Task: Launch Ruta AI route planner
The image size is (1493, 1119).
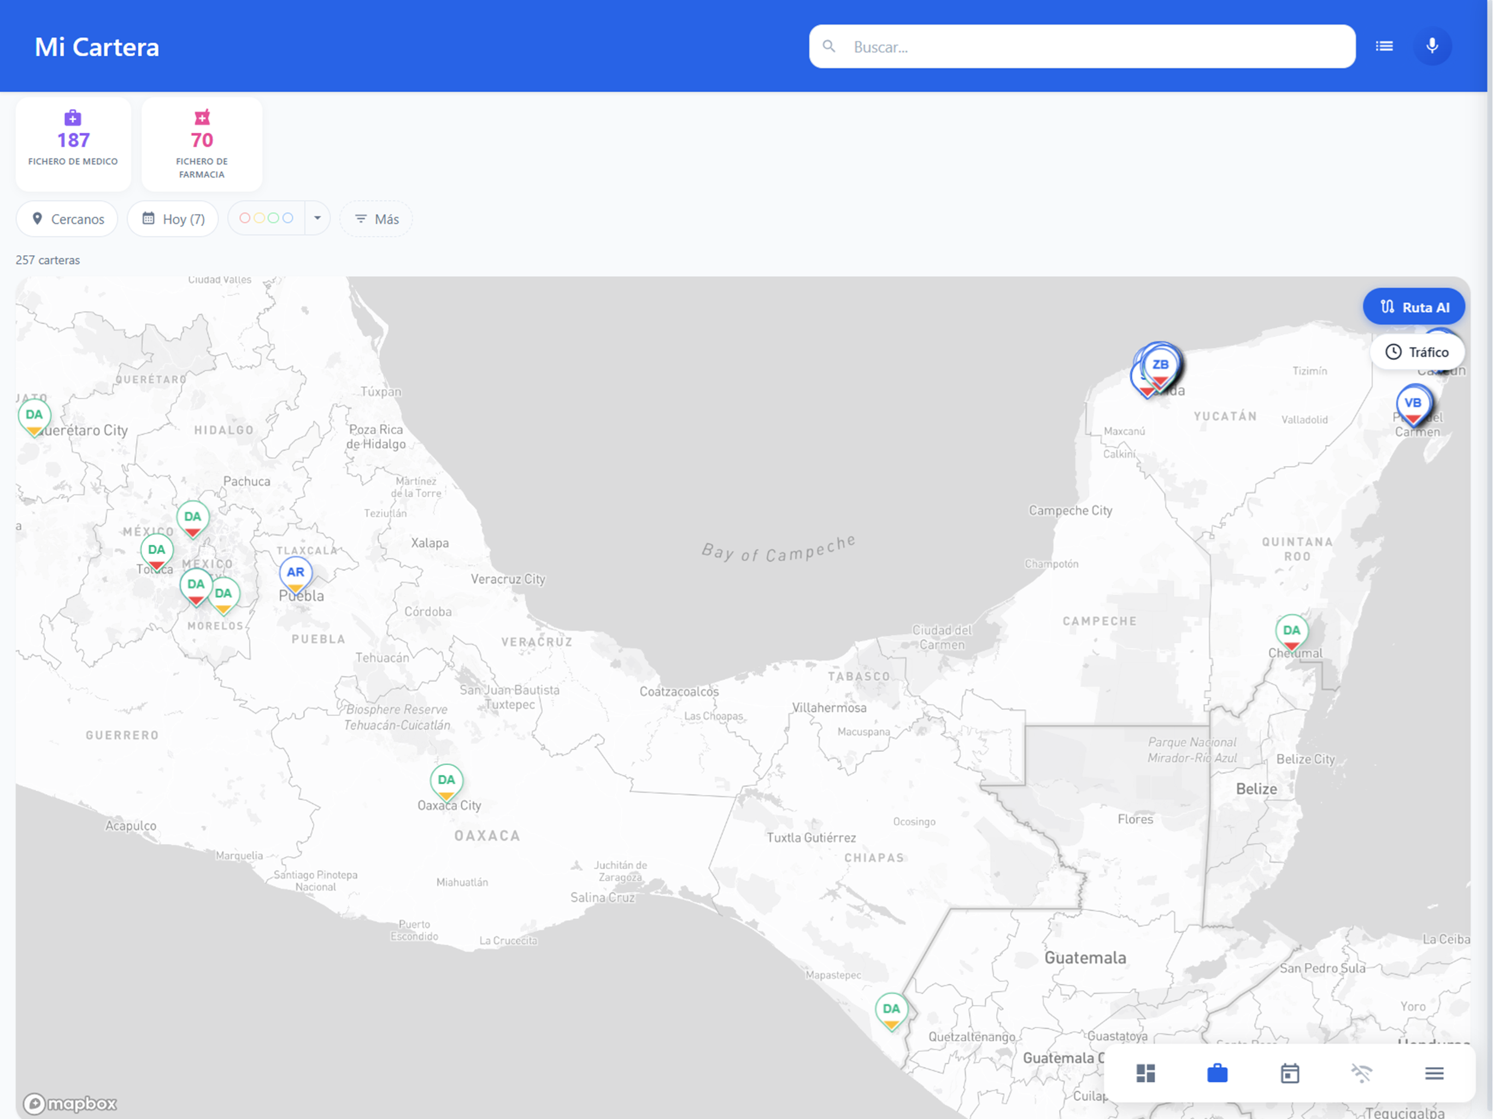Action: click(x=1413, y=307)
